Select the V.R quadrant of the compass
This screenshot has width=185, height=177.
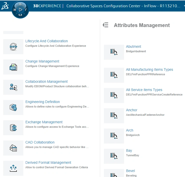click(x=20, y=15)
